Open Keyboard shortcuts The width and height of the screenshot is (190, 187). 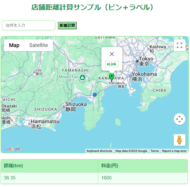[99, 151]
